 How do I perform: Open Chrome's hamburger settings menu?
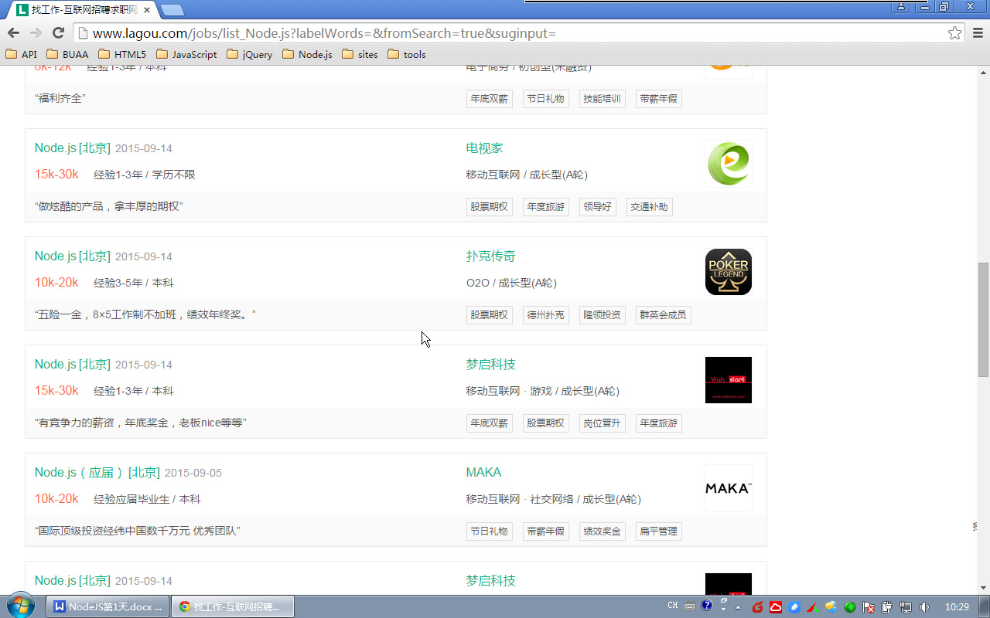[x=978, y=32]
